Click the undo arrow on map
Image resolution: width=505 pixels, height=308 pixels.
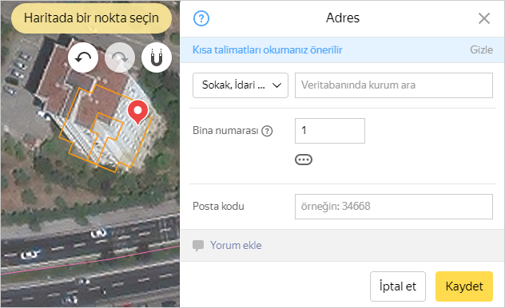coord(83,57)
